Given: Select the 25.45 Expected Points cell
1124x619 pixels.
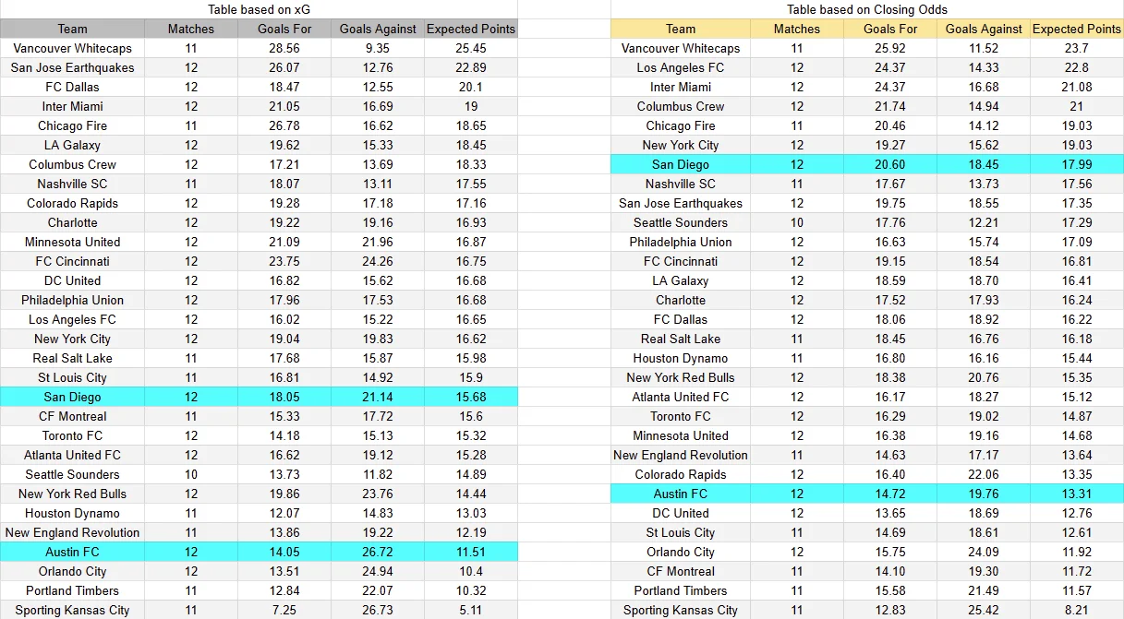Looking at the screenshot, I should (x=471, y=48).
